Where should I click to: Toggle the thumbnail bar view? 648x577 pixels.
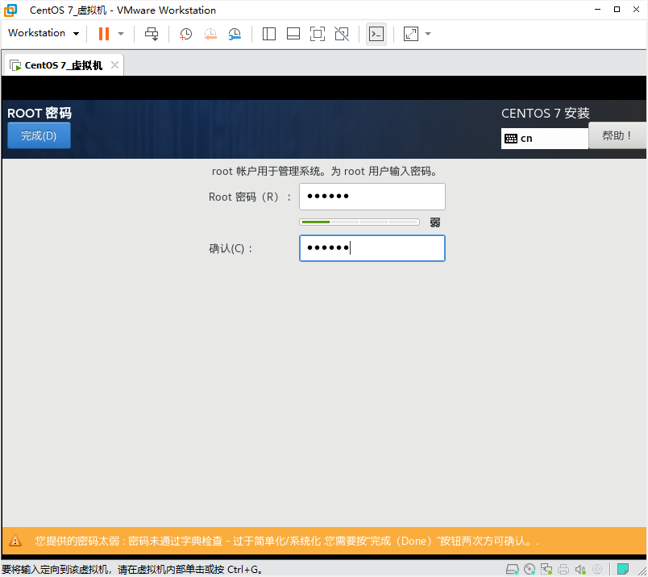(293, 34)
